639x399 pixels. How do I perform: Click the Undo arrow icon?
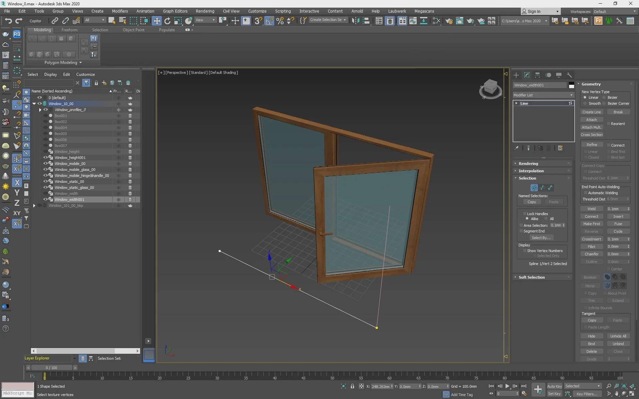click(x=8, y=21)
